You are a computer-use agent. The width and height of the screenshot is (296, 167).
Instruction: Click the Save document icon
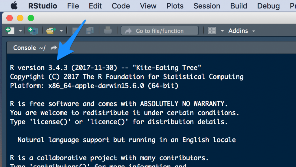pyautogui.click(x=75, y=31)
